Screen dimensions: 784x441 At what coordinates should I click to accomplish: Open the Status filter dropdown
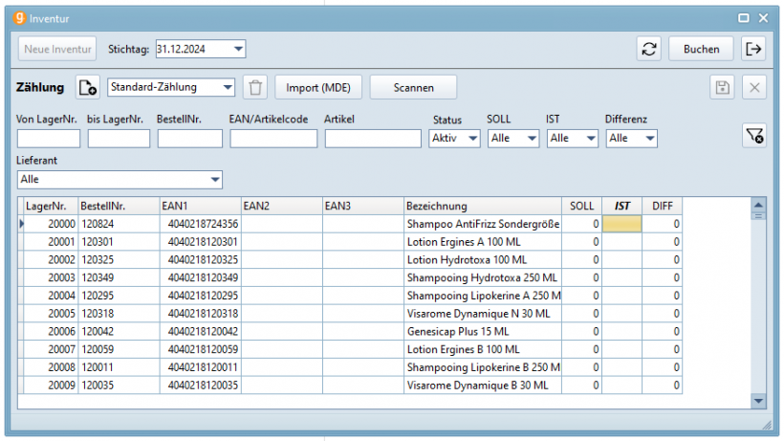[x=473, y=139]
